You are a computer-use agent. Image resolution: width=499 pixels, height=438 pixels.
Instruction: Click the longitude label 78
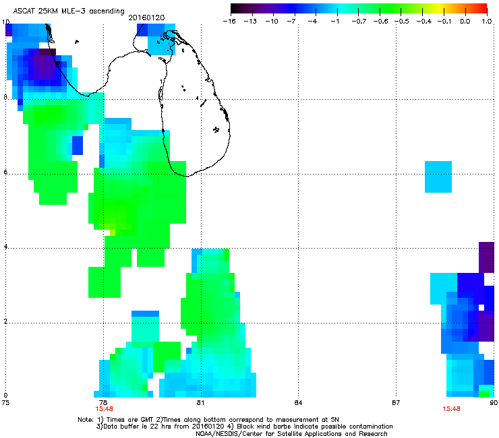pyautogui.click(x=102, y=403)
